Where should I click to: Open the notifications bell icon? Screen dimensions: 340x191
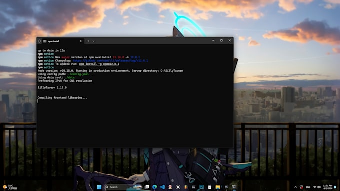click(335, 187)
